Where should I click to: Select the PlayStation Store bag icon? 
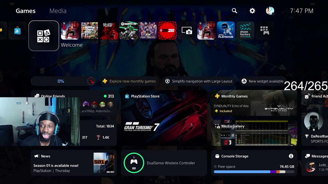pos(17,31)
